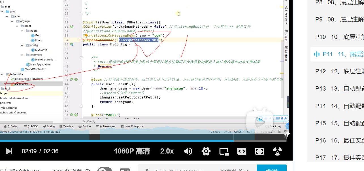Click the intention bulb on line 33
The height and width of the screenshot is (171, 364).
pos(86,36)
